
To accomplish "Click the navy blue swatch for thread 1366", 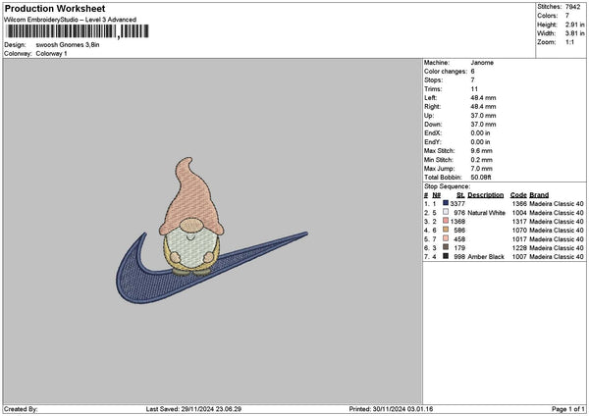I will click(446, 203).
